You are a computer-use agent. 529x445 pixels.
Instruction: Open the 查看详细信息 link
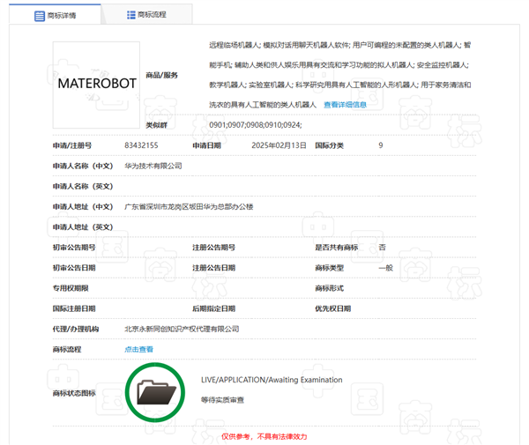click(x=345, y=105)
